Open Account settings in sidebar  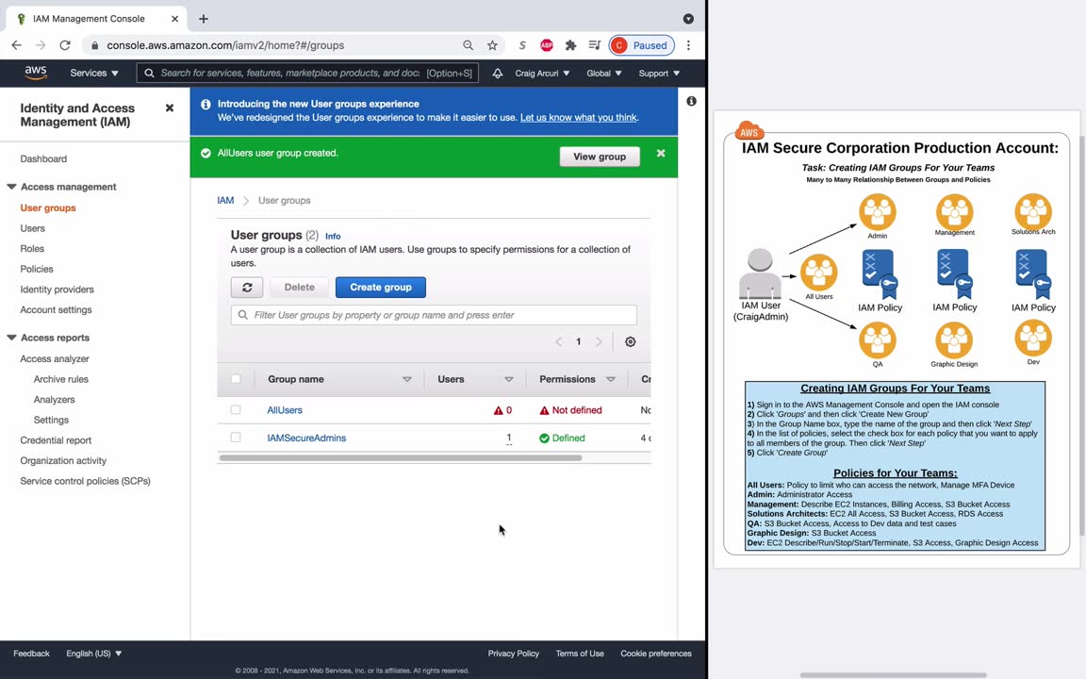(x=57, y=309)
